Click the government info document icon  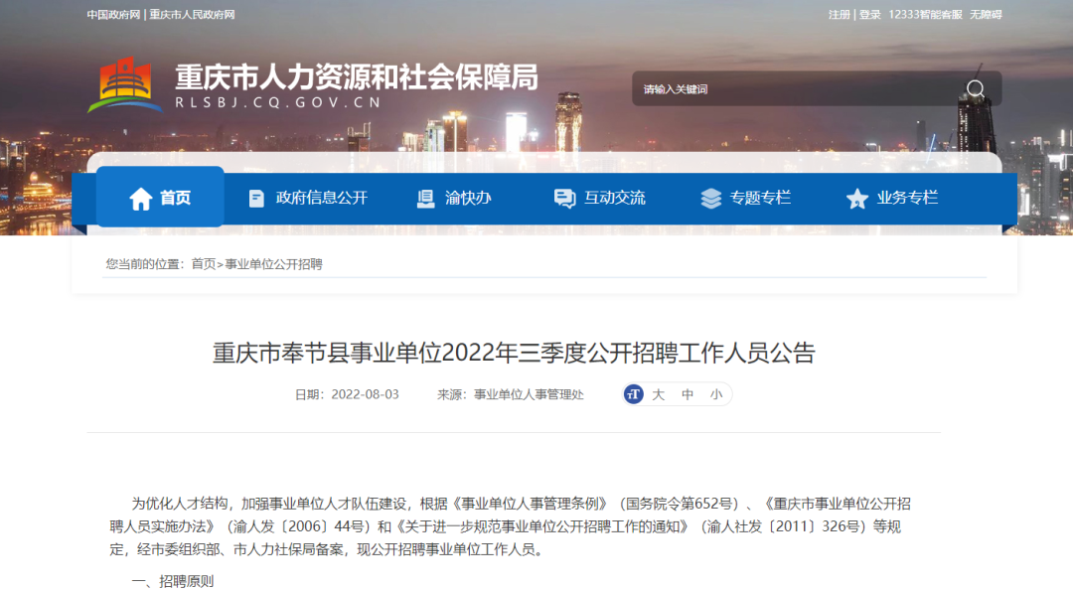(256, 199)
